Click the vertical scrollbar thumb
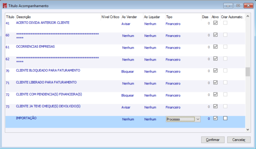 [248, 72]
